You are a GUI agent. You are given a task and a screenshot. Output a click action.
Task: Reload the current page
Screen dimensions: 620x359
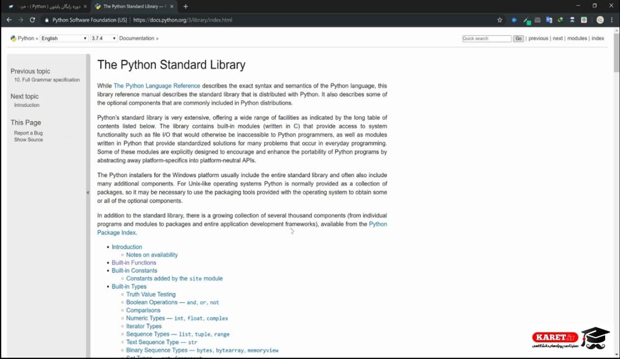pos(32,20)
